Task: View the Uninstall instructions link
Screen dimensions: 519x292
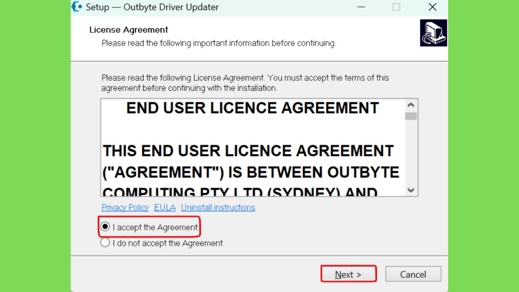Action: (218, 207)
